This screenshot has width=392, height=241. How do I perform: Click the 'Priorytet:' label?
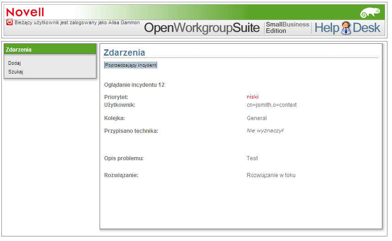click(x=116, y=97)
